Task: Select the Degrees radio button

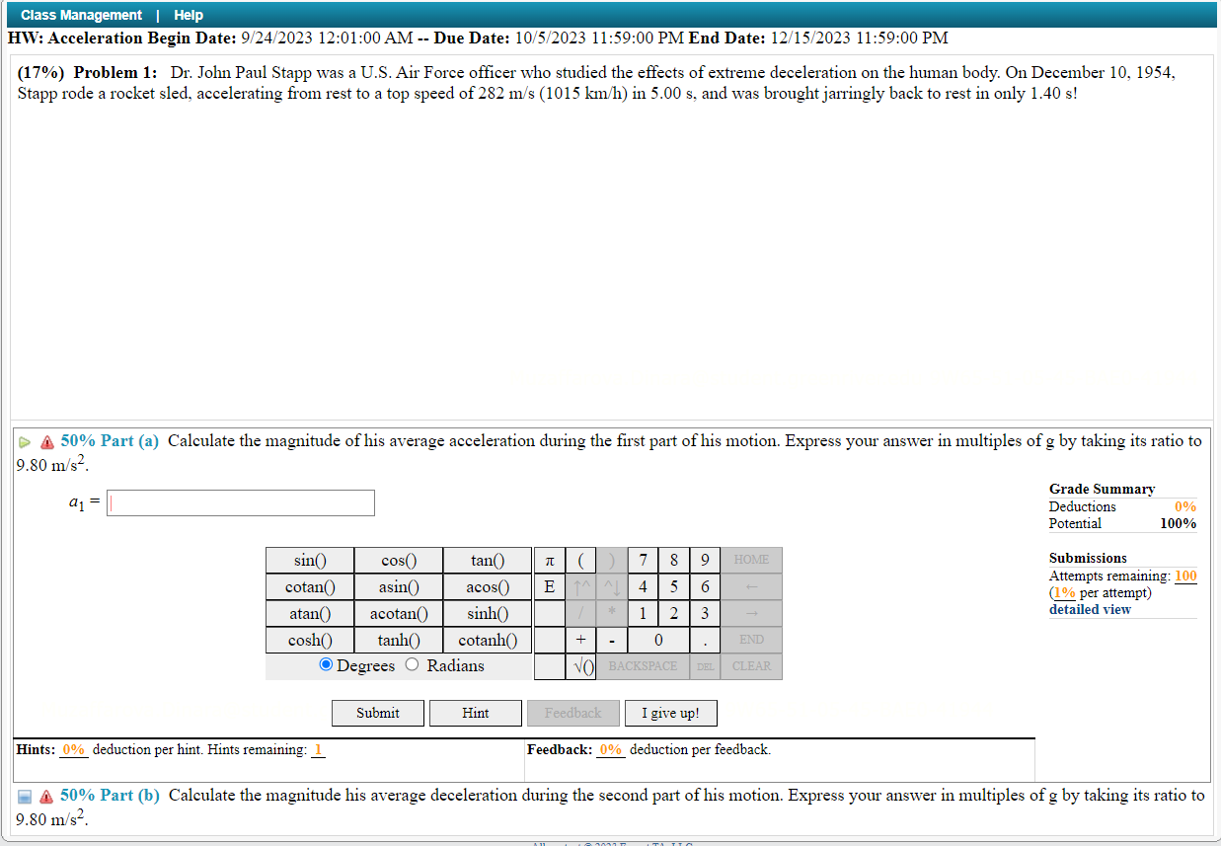Action: tap(326, 664)
